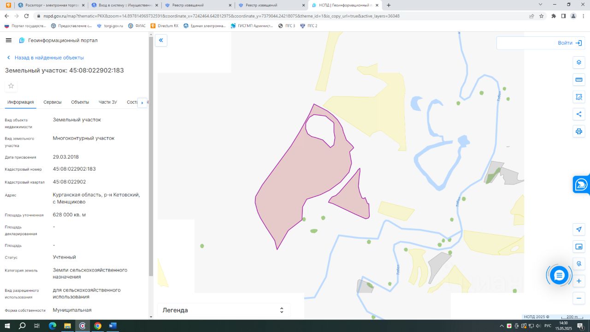Collapse the side panel with double chevron
590x332 pixels.
click(161, 41)
